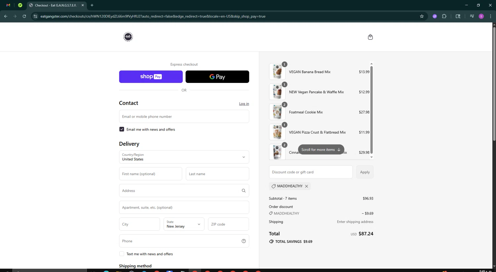The height and width of the screenshot is (272, 496).
Task: Click the Foatmeal Cookie Mix $27.98 price
Action: 364,112
